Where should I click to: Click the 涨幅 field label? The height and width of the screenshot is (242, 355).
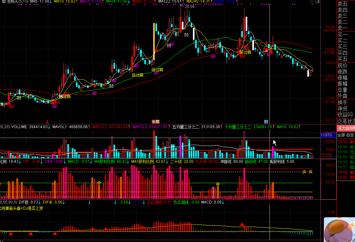342,78
